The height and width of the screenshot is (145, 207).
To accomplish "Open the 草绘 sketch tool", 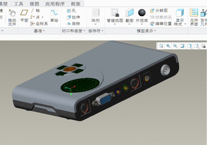I will [54, 16].
